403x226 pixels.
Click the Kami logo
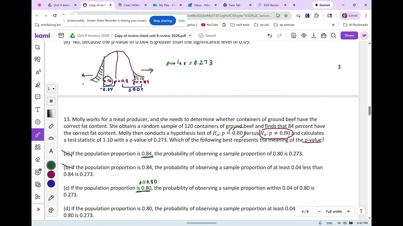coord(42,35)
